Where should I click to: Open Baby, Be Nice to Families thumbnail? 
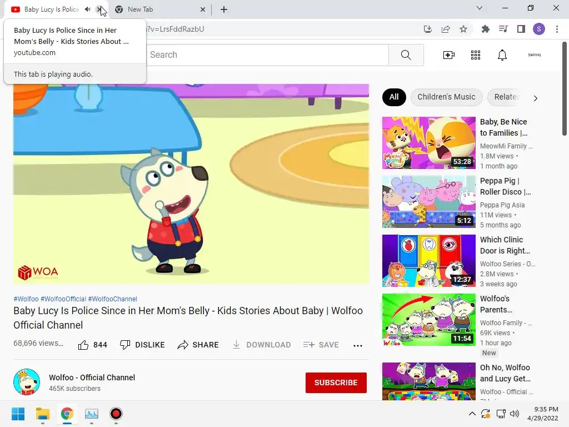click(429, 143)
